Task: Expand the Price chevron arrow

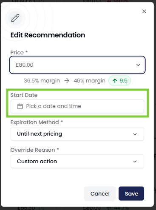Action: coord(138,65)
